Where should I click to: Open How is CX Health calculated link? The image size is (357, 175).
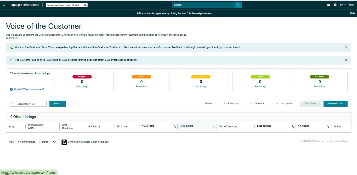29,89
